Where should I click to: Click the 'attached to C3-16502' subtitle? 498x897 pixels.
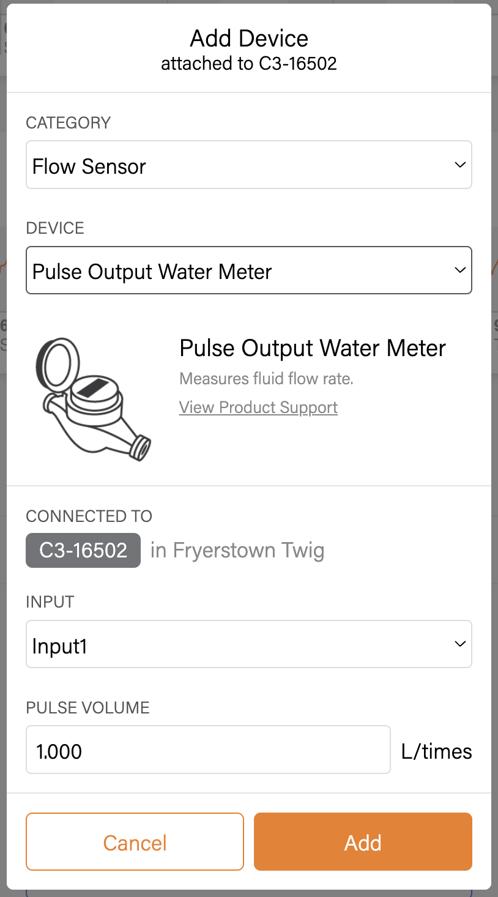[x=249, y=64]
